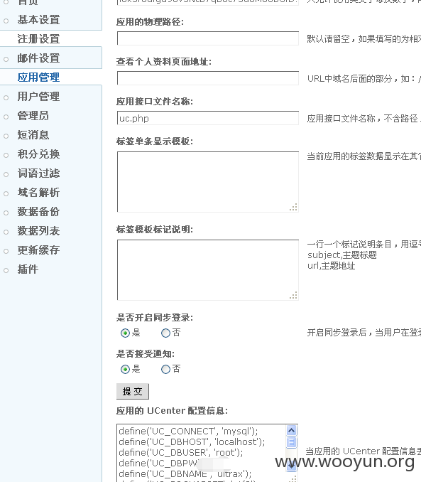Image resolution: width=421 pixels, height=482 pixels.
Task: Open 注册设置 in the sidebar
Action: 38,39
